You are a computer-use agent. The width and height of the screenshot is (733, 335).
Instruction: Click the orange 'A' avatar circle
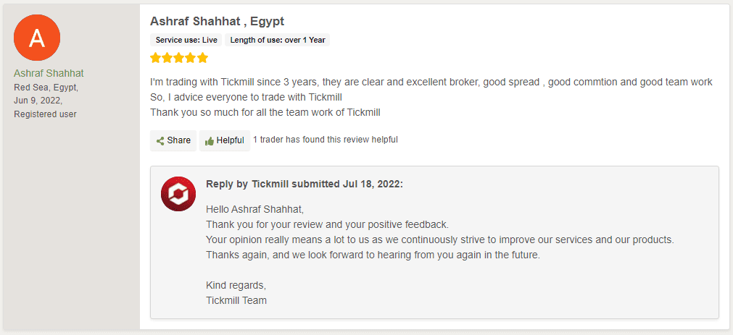click(x=37, y=38)
